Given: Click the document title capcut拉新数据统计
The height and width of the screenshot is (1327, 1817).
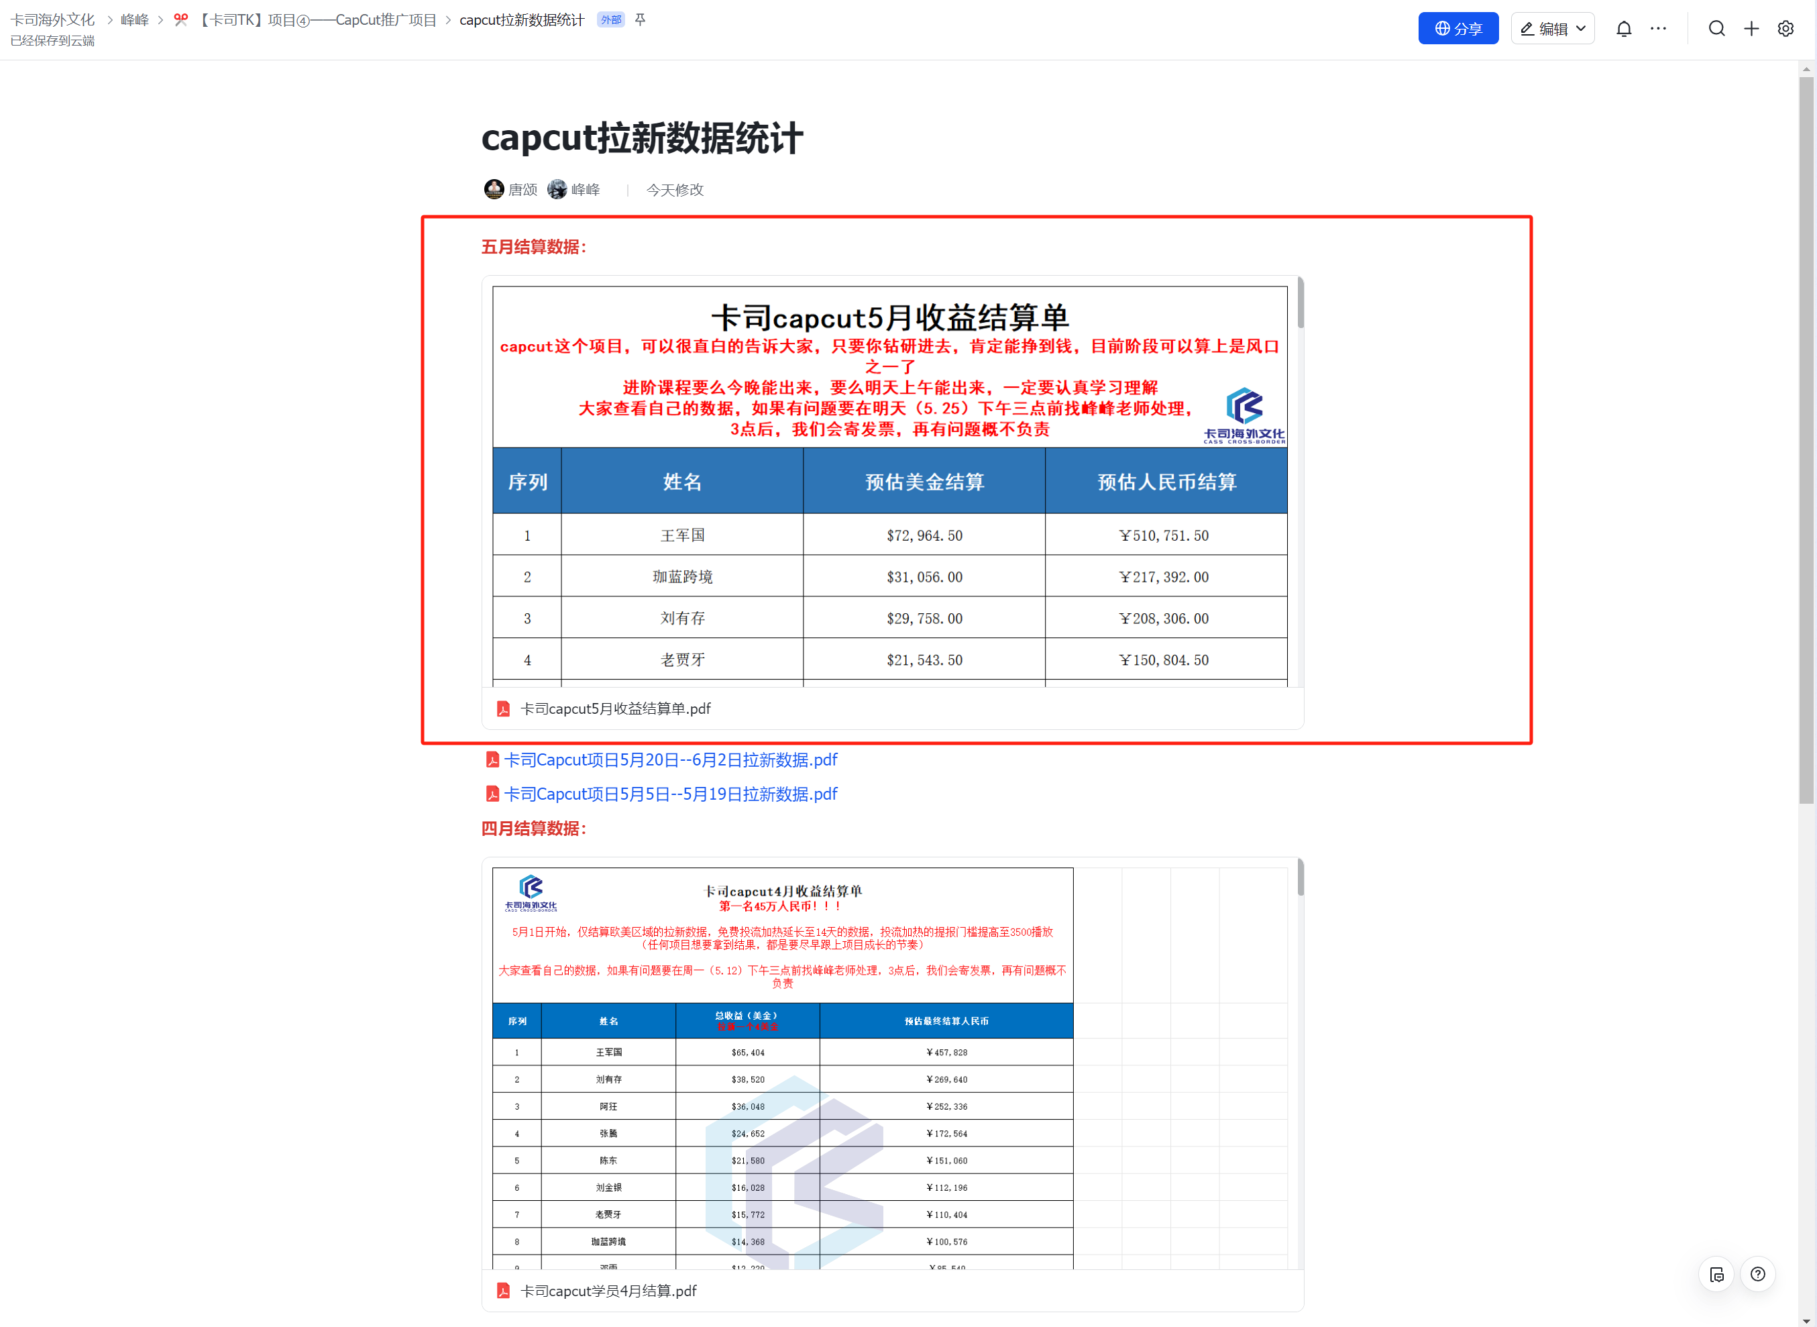Looking at the screenshot, I should click(x=641, y=138).
